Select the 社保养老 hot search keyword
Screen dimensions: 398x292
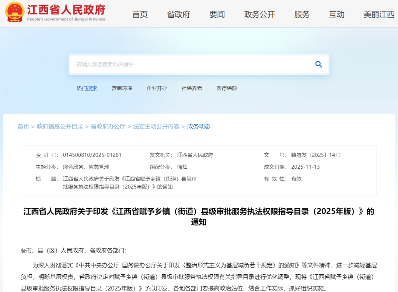[192, 88]
